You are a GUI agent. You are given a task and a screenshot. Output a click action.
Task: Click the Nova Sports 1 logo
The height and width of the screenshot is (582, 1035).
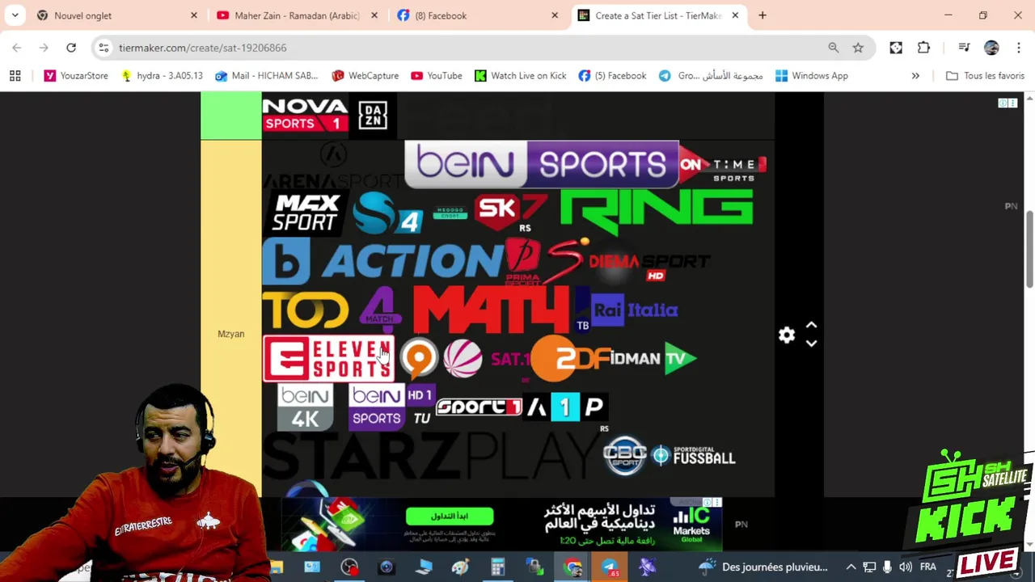(305, 115)
